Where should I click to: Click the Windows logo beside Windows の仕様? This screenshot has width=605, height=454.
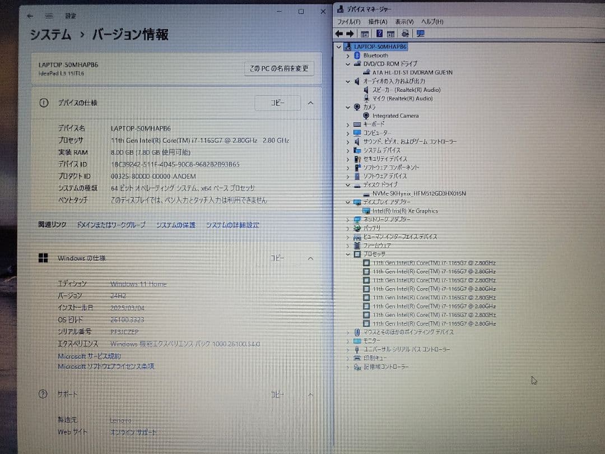click(x=43, y=258)
